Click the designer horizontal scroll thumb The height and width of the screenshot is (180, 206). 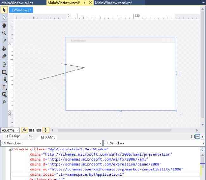click(x=114, y=130)
